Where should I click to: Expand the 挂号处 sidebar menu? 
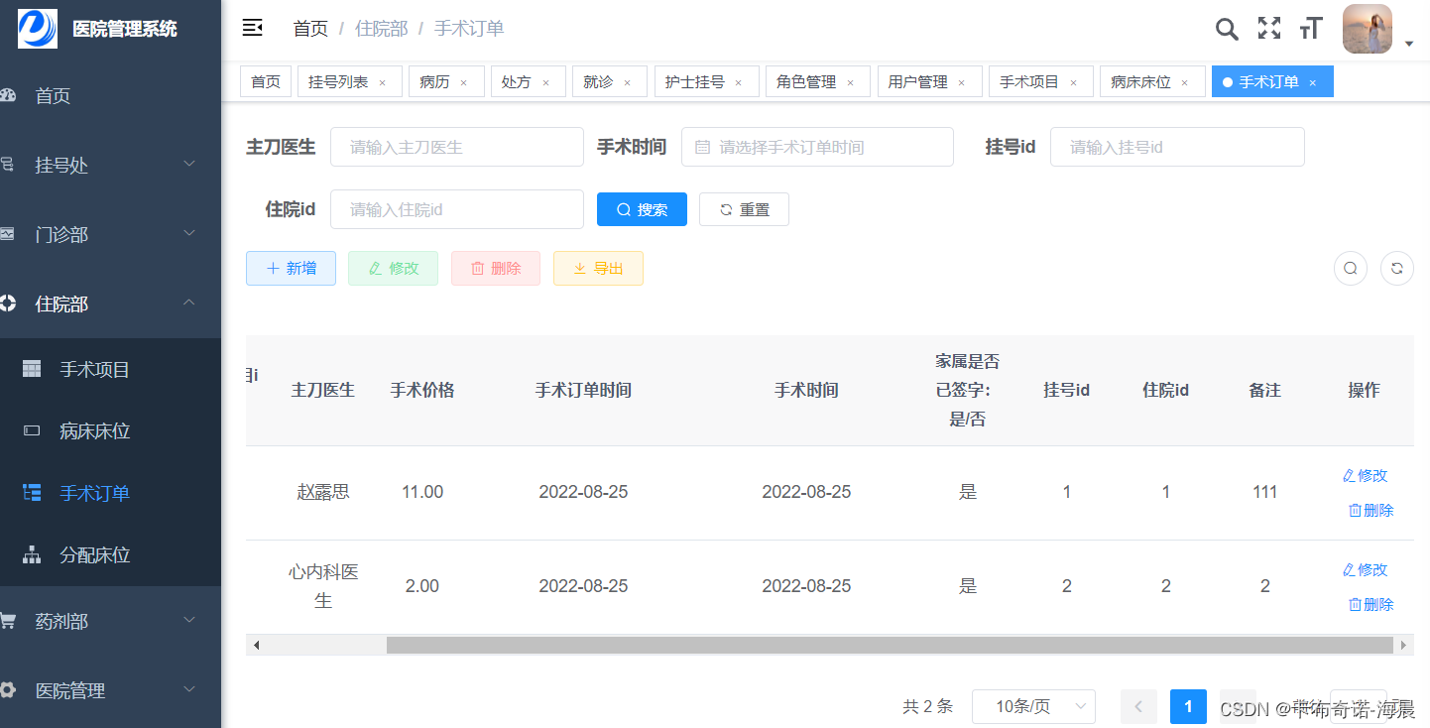pyautogui.click(x=110, y=165)
